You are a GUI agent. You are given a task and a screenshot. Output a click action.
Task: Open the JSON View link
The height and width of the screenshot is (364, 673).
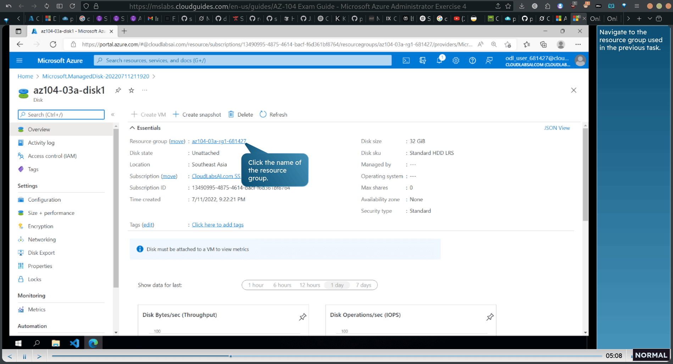557,128
